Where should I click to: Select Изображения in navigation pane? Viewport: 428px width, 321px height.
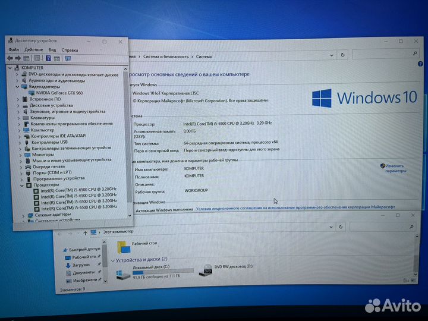click(x=85, y=280)
